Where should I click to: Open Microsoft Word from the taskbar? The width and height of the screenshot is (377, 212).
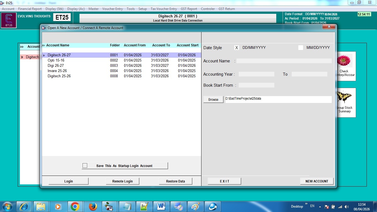click(x=161, y=206)
